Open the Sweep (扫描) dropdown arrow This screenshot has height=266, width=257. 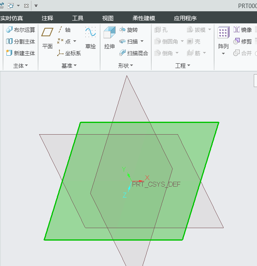point(142,42)
